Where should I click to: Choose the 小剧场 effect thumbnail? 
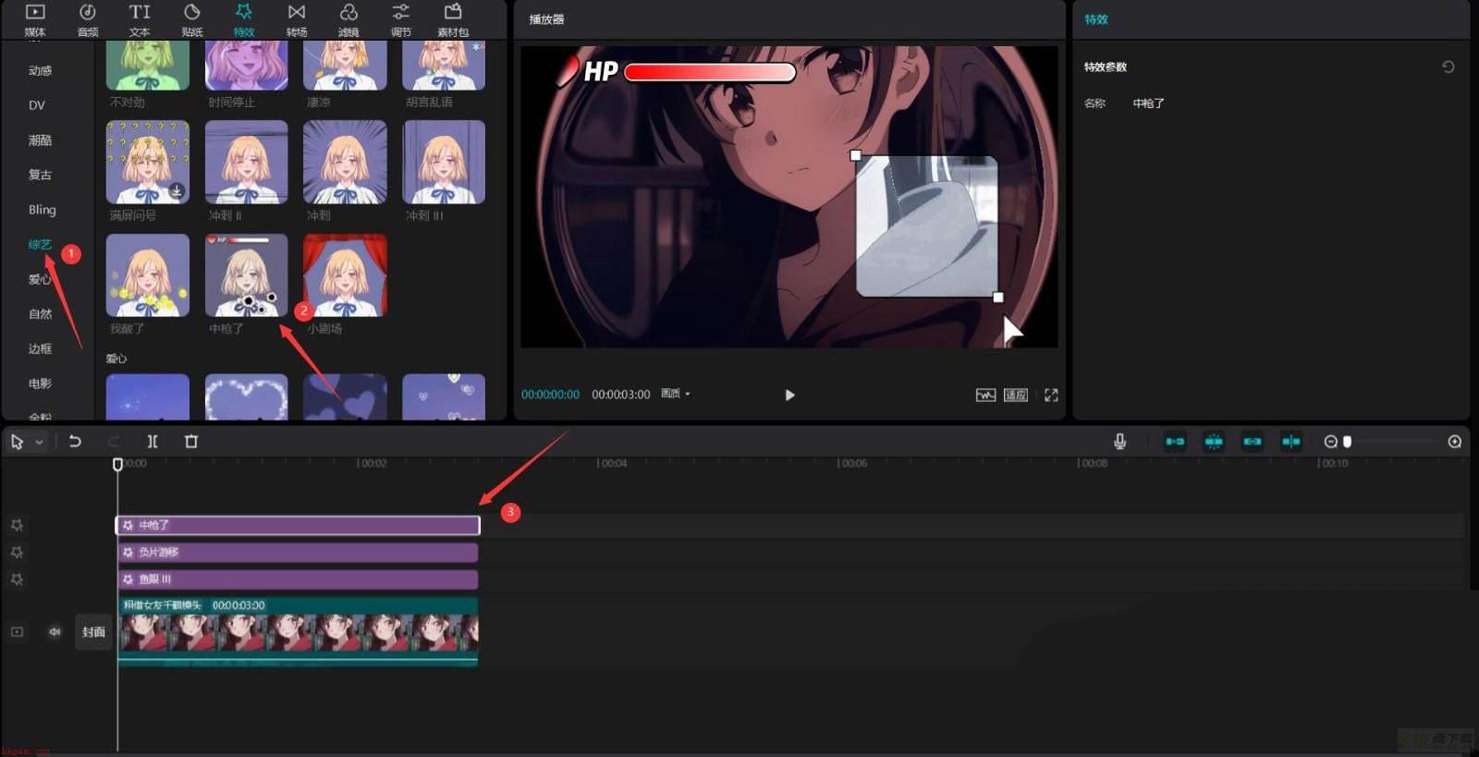345,275
